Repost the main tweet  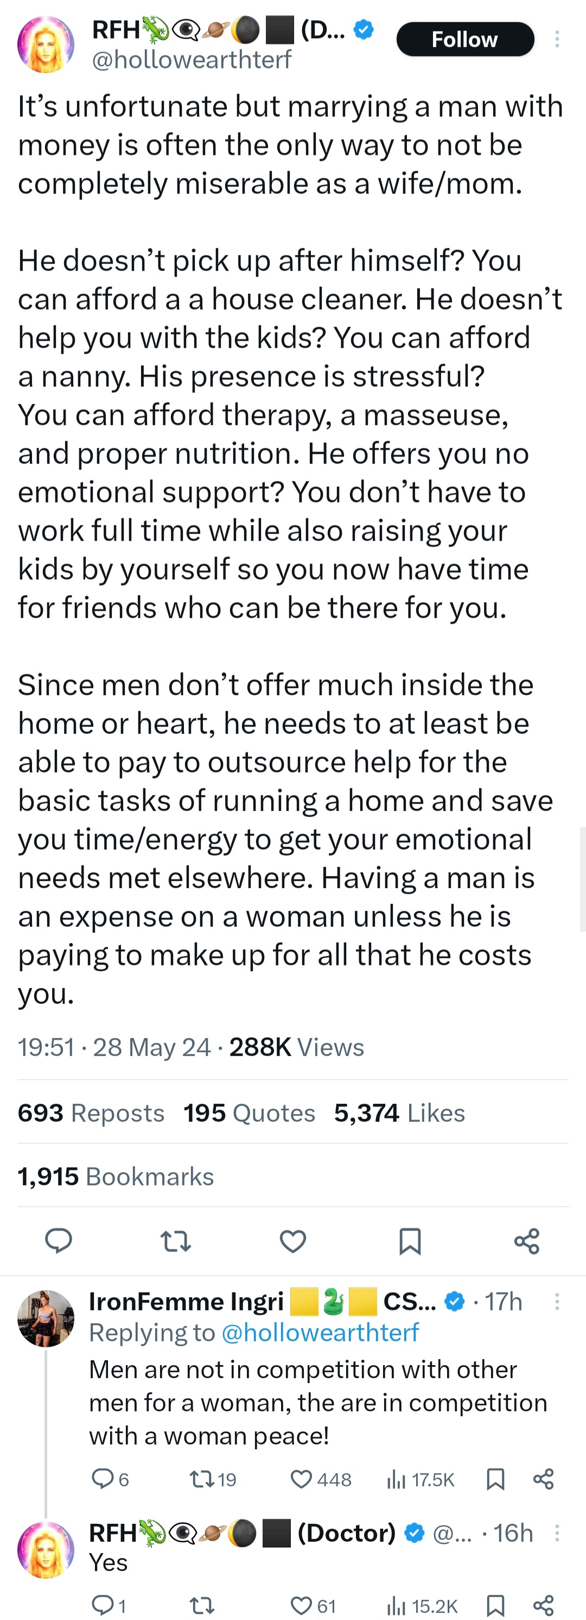pos(175,1241)
